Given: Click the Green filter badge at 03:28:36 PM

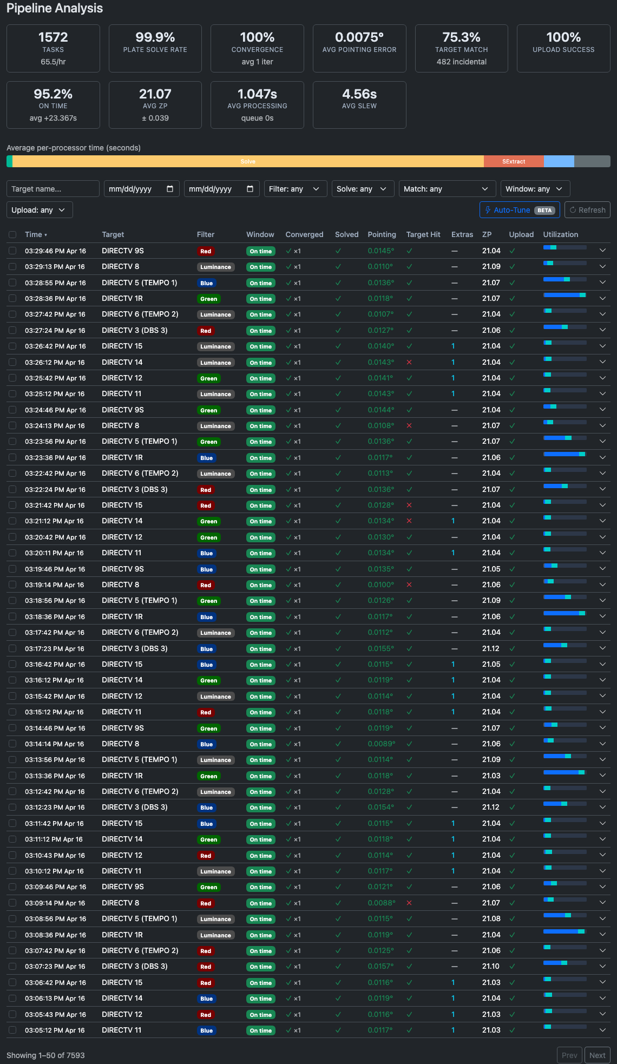Looking at the screenshot, I should (x=208, y=299).
